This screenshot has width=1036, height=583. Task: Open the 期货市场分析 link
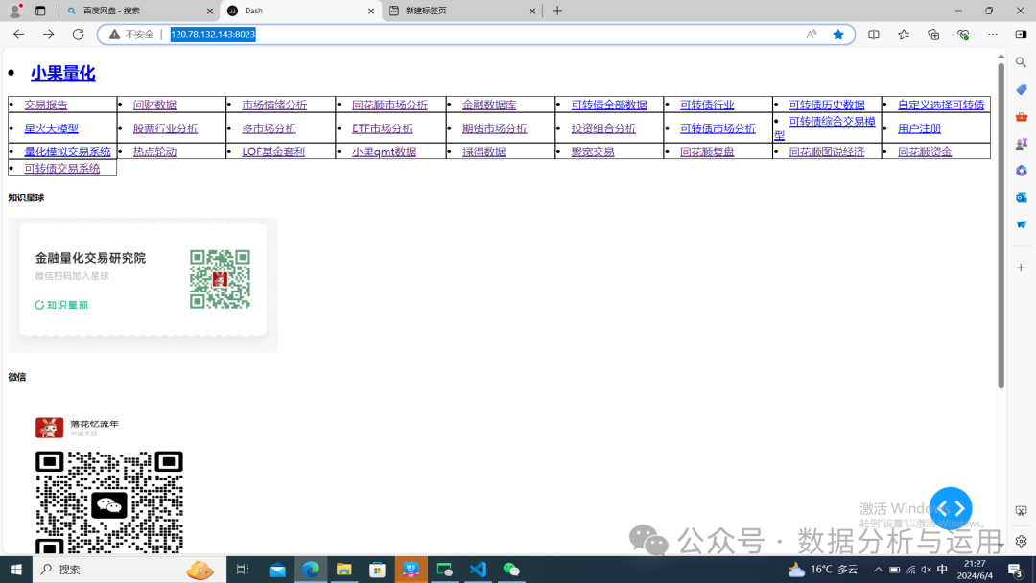pos(494,128)
